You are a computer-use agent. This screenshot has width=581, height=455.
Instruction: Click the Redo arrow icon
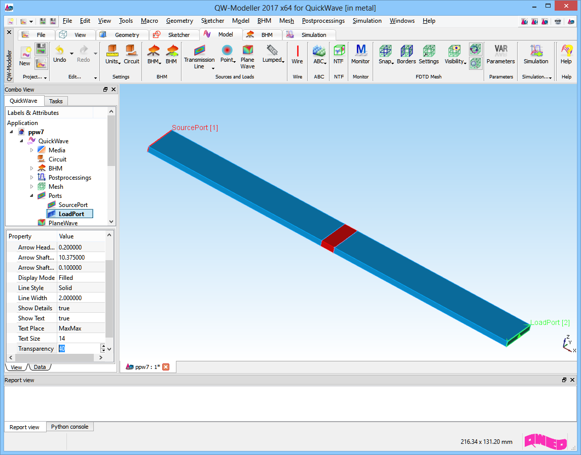pyautogui.click(x=84, y=50)
